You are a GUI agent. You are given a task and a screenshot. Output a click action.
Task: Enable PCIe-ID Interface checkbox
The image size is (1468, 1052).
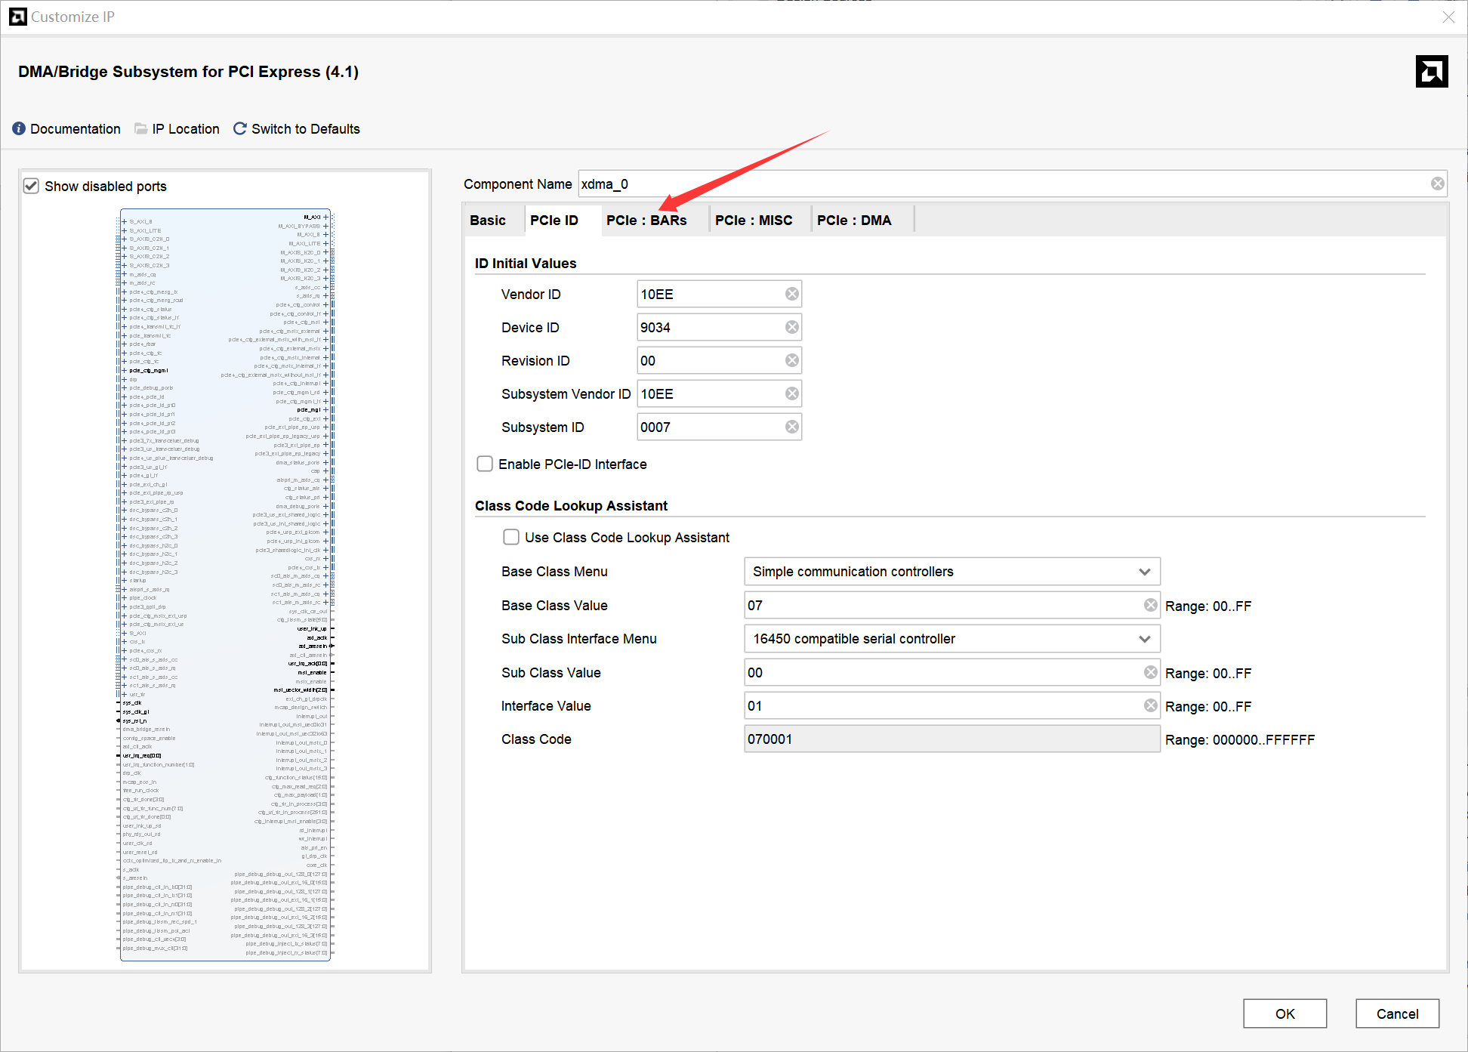485,464
